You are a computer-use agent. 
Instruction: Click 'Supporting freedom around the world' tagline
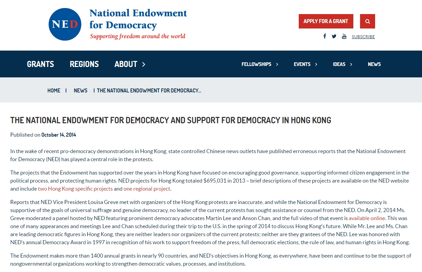[x=137, y=36]
